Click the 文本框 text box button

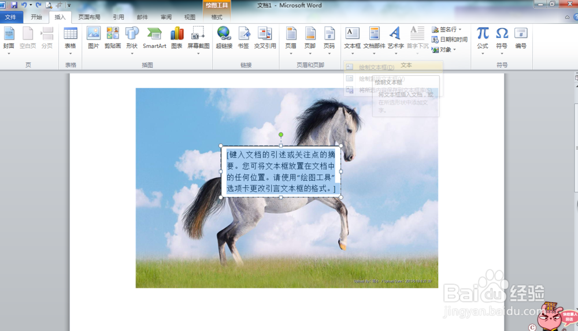click(353, 40)
